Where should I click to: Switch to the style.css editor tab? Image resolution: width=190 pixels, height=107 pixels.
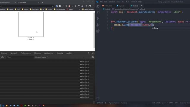pyautogui.click(x=121, y=6)
